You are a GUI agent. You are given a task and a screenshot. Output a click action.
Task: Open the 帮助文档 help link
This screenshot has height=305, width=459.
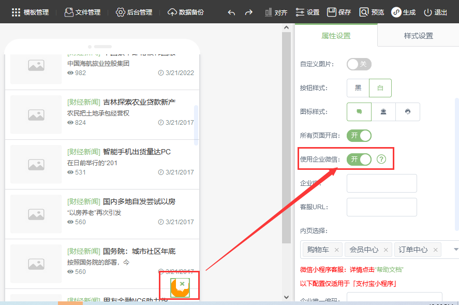tap(388, 270)
